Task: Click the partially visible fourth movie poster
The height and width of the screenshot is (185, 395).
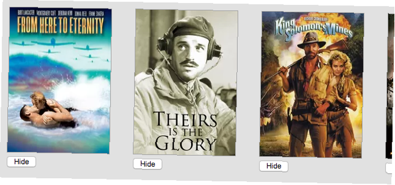Action: tap(391, 86)
